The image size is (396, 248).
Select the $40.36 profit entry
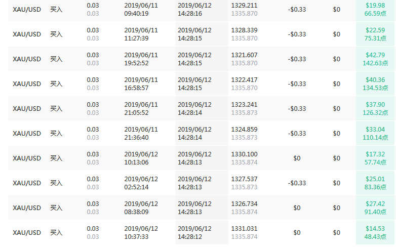(x=375, y=79)
